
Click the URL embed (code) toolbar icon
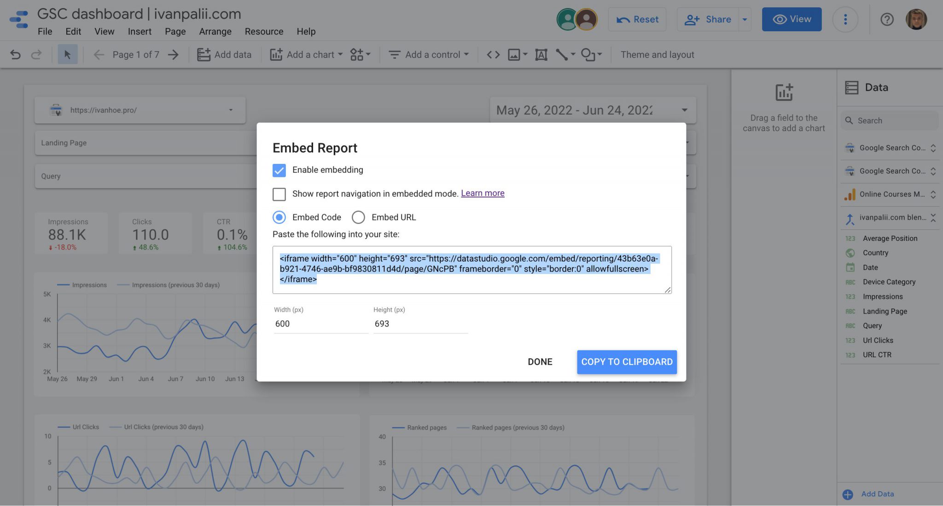point(493,54)
